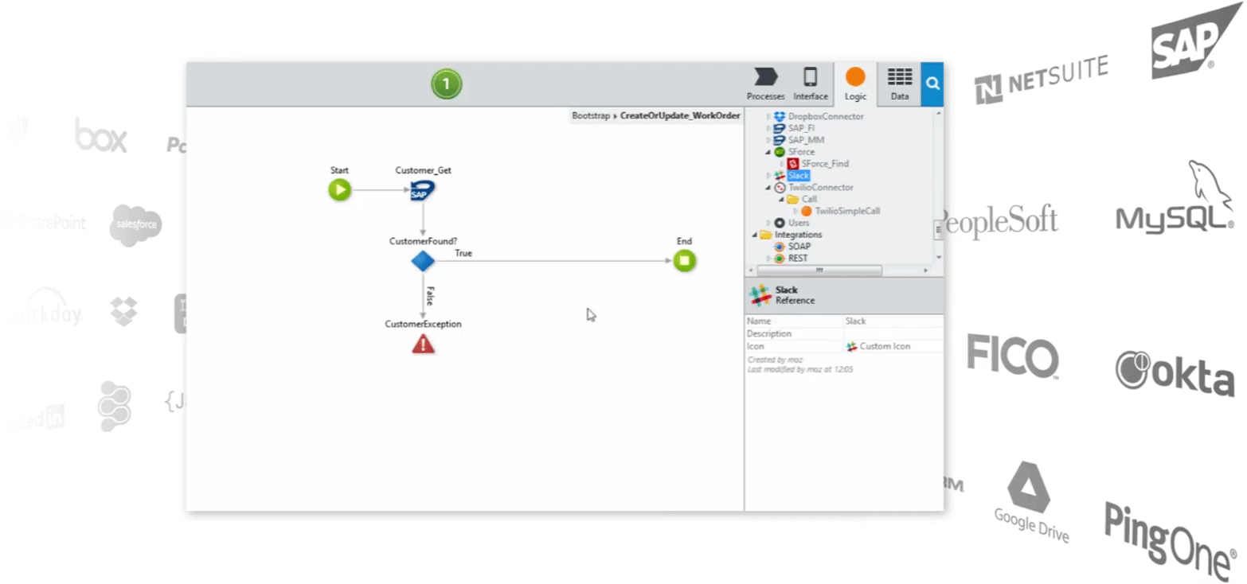This screenshot has width=1247, height=584.
Task: Click the DropboxConnector Dropbox icon in tree
Action: (x=780, y=116)
